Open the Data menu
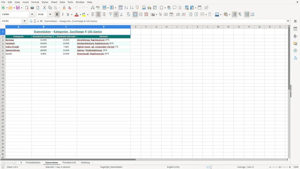The width and height of the screenshot is (300, 169). (62, 2)
